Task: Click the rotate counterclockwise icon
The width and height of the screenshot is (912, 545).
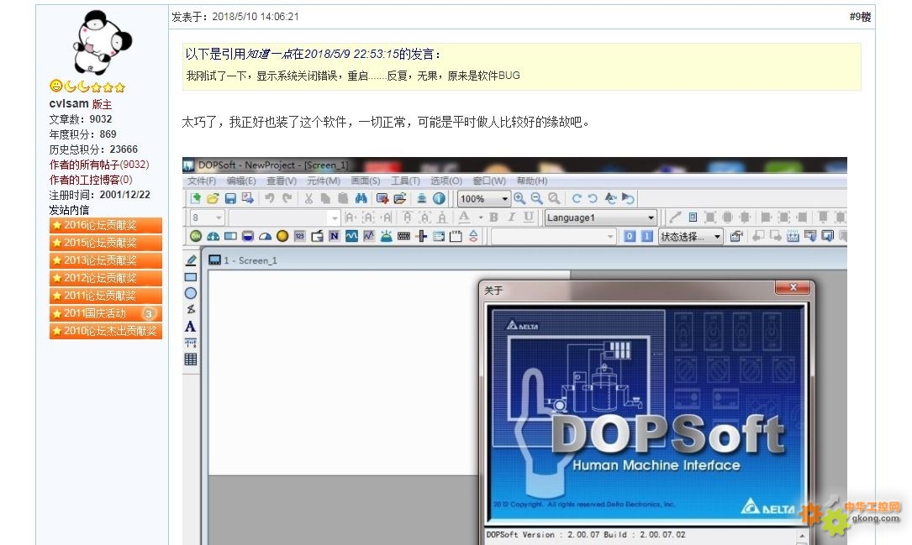Action: click(x=593, y=199)
